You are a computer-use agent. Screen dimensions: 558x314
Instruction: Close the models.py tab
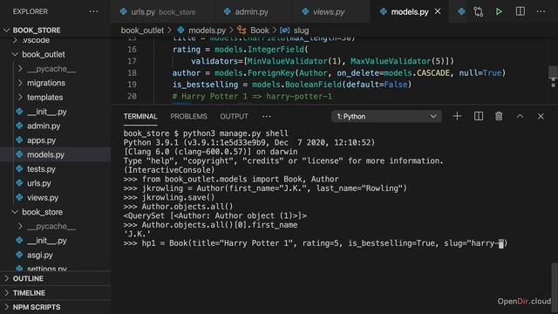(x=438, y=11)
